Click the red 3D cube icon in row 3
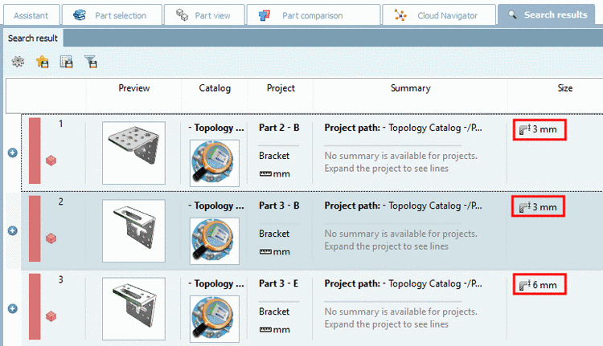This screenshot has height=346, width=603. point(51,316)
